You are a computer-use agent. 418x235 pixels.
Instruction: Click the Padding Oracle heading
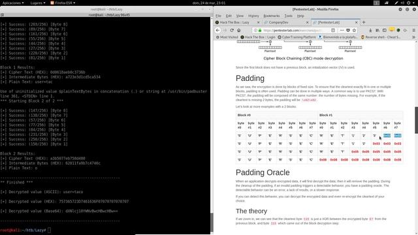[263, 172]
